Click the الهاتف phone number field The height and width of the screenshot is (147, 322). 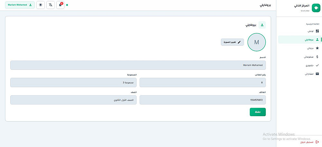(x=203, y=100)
